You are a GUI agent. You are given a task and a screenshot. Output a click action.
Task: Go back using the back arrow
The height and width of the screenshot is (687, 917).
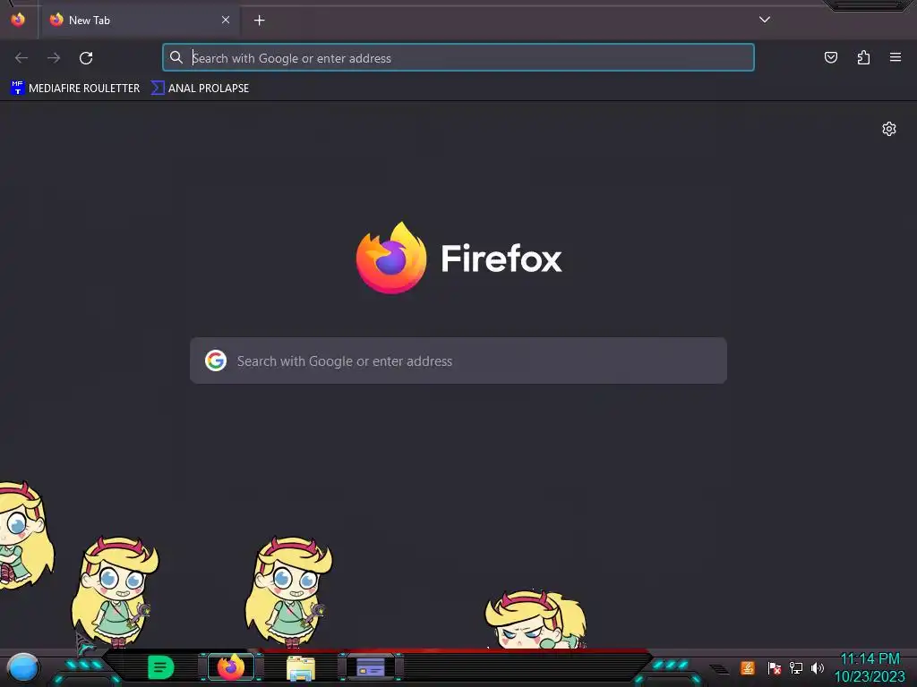(x=21, y=58)
